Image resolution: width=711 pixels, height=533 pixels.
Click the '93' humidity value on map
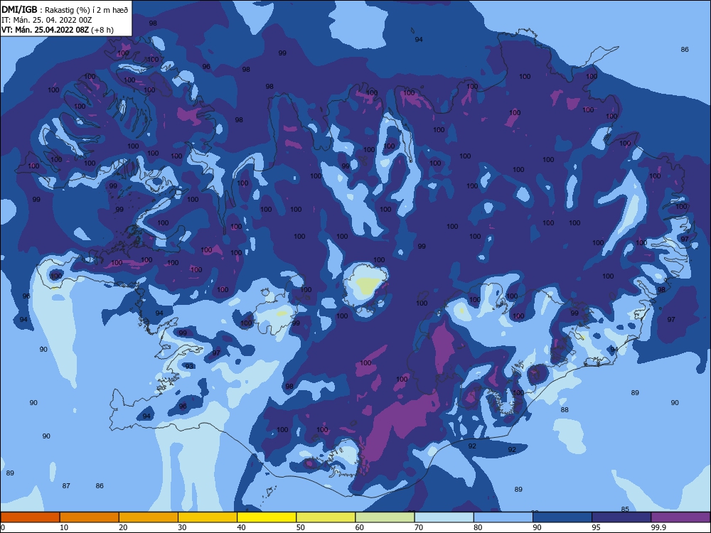tap(189, 366)
